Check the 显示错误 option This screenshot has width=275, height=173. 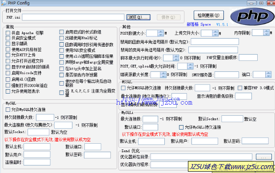click(8, 43)
